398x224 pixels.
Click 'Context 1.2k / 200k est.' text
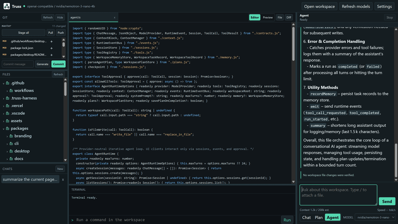tap(314, 210)
